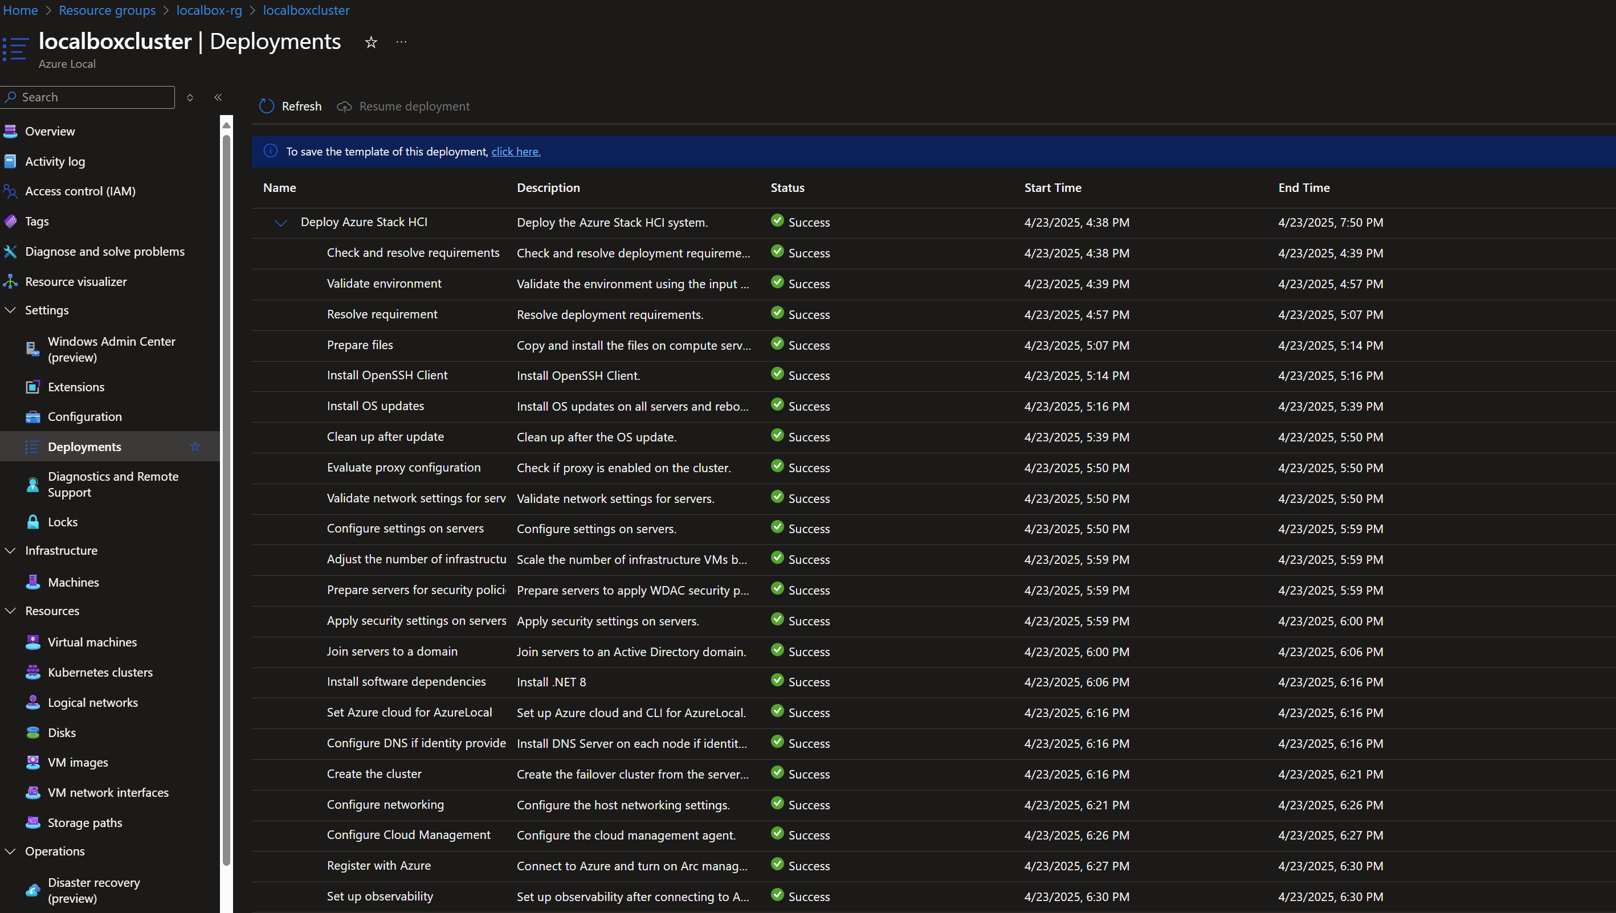
Task: Collapse the Resources section
Action: pos(10,611)
